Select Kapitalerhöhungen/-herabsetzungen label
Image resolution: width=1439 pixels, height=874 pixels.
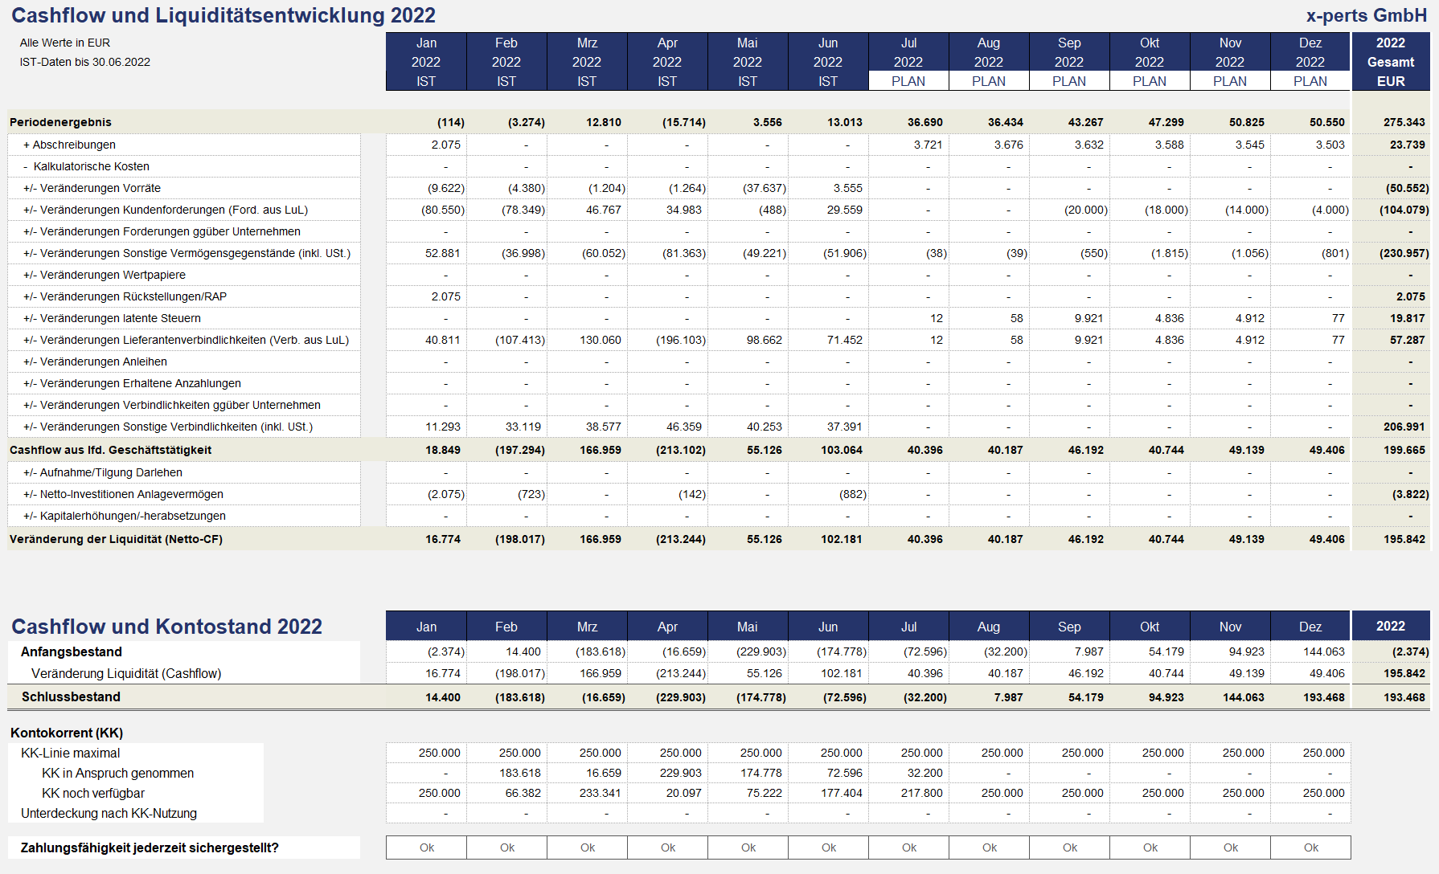click(125, 516)
